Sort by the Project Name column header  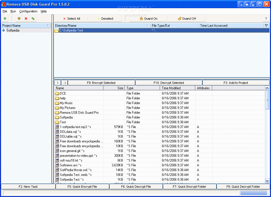(26, 26)
